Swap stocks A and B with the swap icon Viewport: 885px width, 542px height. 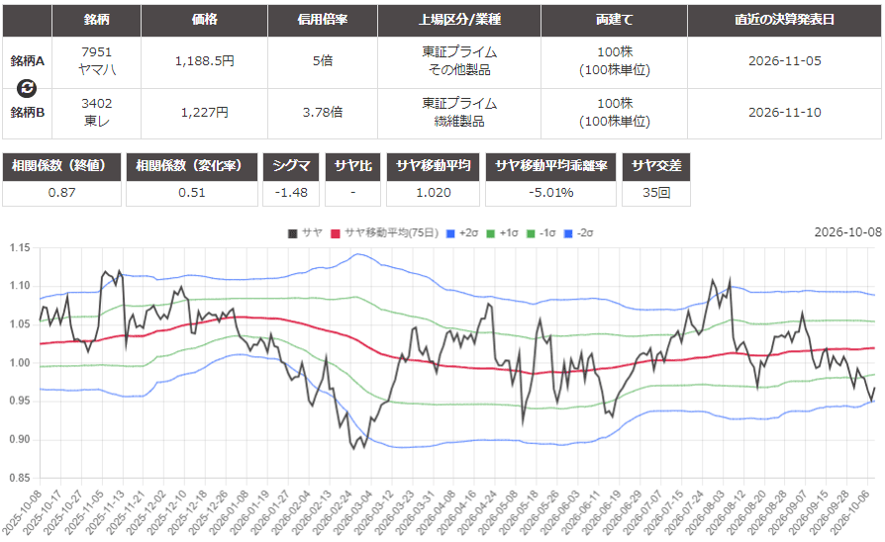click(27, 88)
